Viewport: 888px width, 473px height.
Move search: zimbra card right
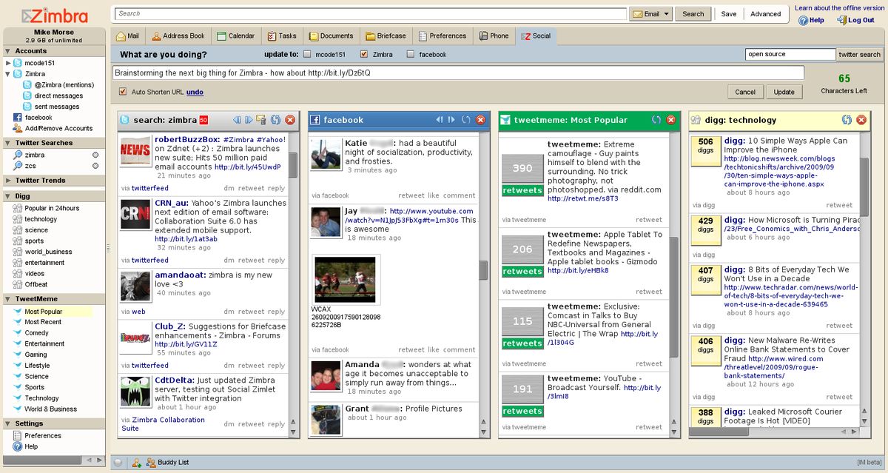tap(249, 120)
